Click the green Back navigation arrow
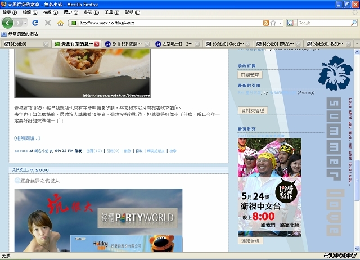Image resolution: width=360 pixels, height=260 pixels. click(x=7, y=23)
